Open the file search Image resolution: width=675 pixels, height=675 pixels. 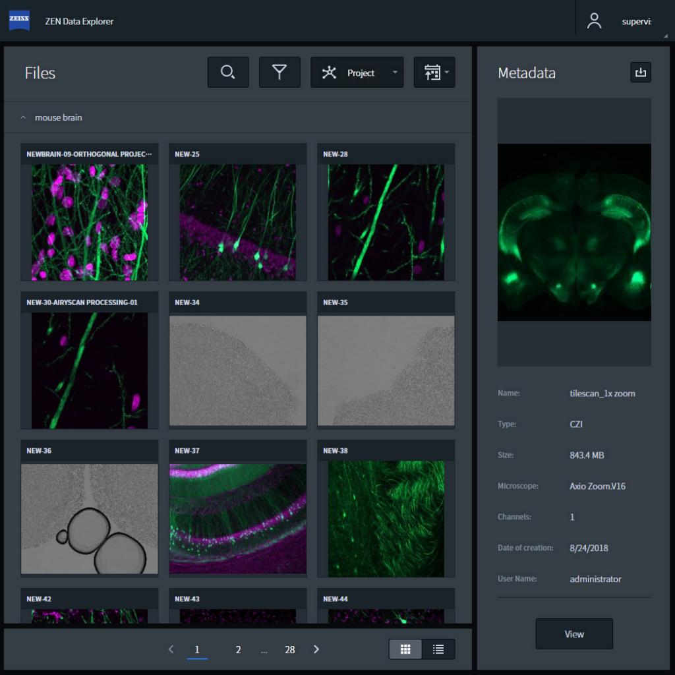[227, 72]
